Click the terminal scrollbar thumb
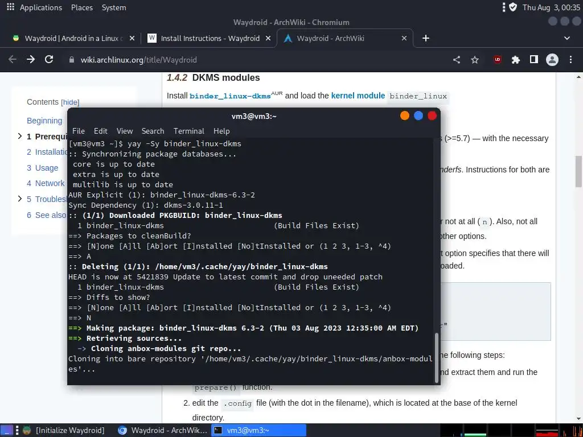This screenshot has width=583, height=437. 437,357
